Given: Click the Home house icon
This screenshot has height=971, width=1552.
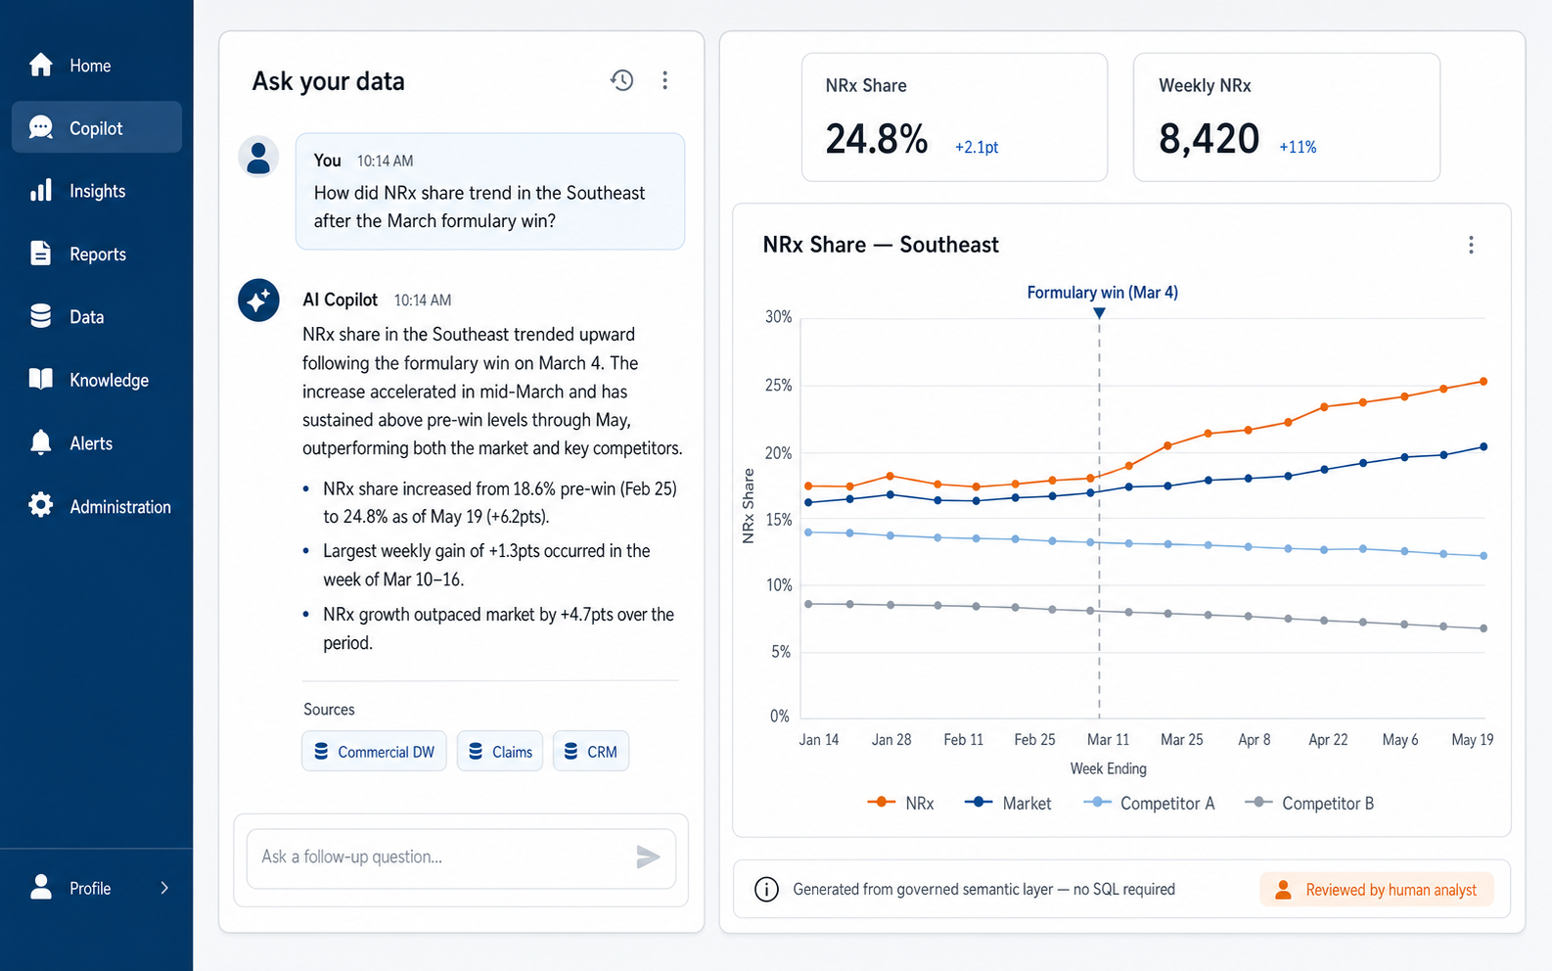Looking at the screenshot, I should [41, 65].
